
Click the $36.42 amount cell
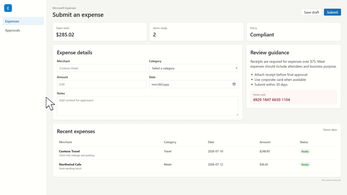[264, 164]
